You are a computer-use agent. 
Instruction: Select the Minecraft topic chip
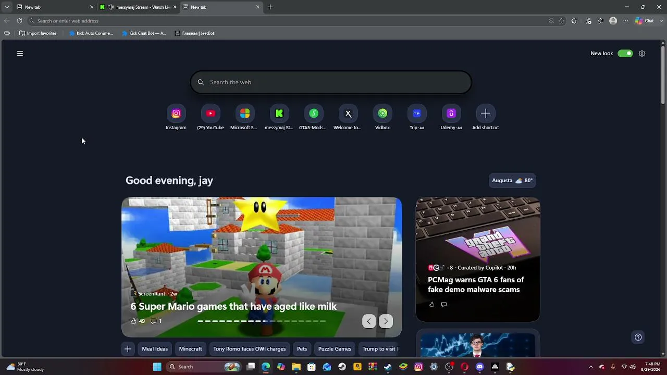[x=190, y=349]
